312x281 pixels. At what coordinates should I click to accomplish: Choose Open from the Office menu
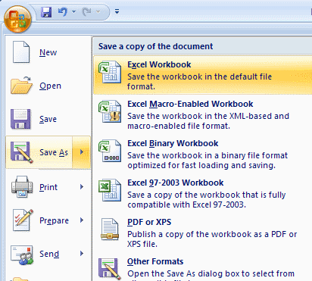coord(48,86)
